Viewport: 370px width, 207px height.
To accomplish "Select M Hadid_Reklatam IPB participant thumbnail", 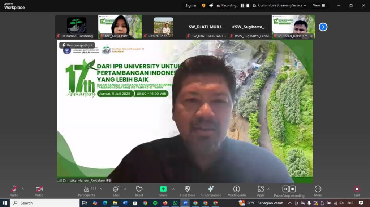I will 293,27.
